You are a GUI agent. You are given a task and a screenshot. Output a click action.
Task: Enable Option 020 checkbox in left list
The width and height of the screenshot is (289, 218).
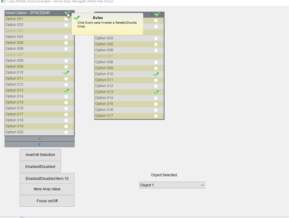(66, 132)
